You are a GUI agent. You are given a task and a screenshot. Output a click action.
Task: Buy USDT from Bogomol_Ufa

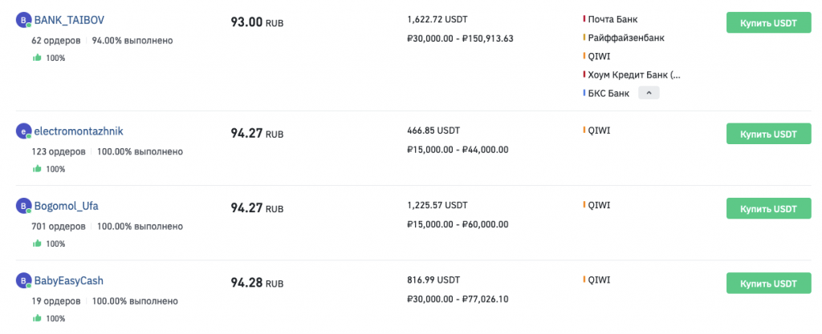click(x=767, y=208)
